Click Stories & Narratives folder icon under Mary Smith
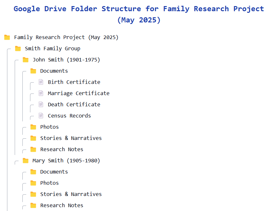Image resolution: width=265 pixels, height=211 pixels. coord(33,194)
